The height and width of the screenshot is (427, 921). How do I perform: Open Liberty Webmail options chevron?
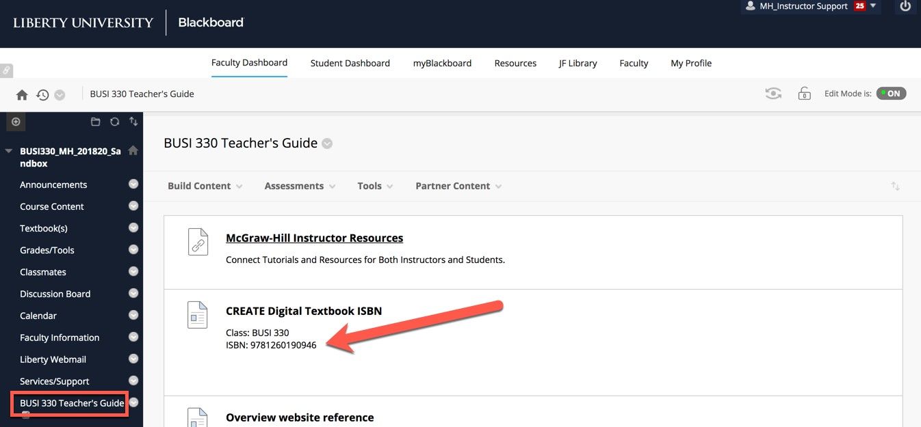(x=133, y=359)
